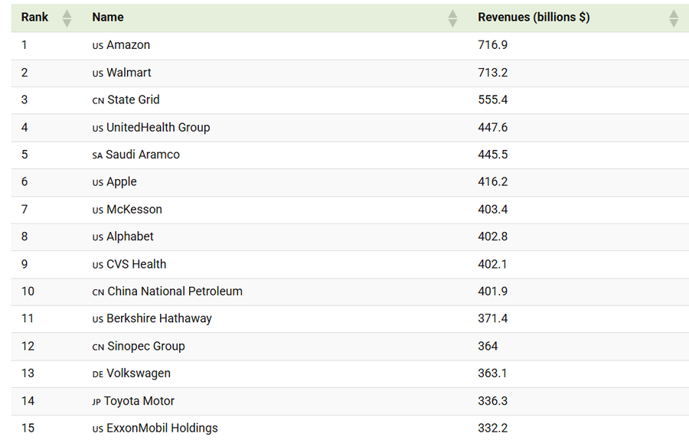This screenshot has width=689, height=440.
Task: Select the McKesson company name
Action: [135, 210]
